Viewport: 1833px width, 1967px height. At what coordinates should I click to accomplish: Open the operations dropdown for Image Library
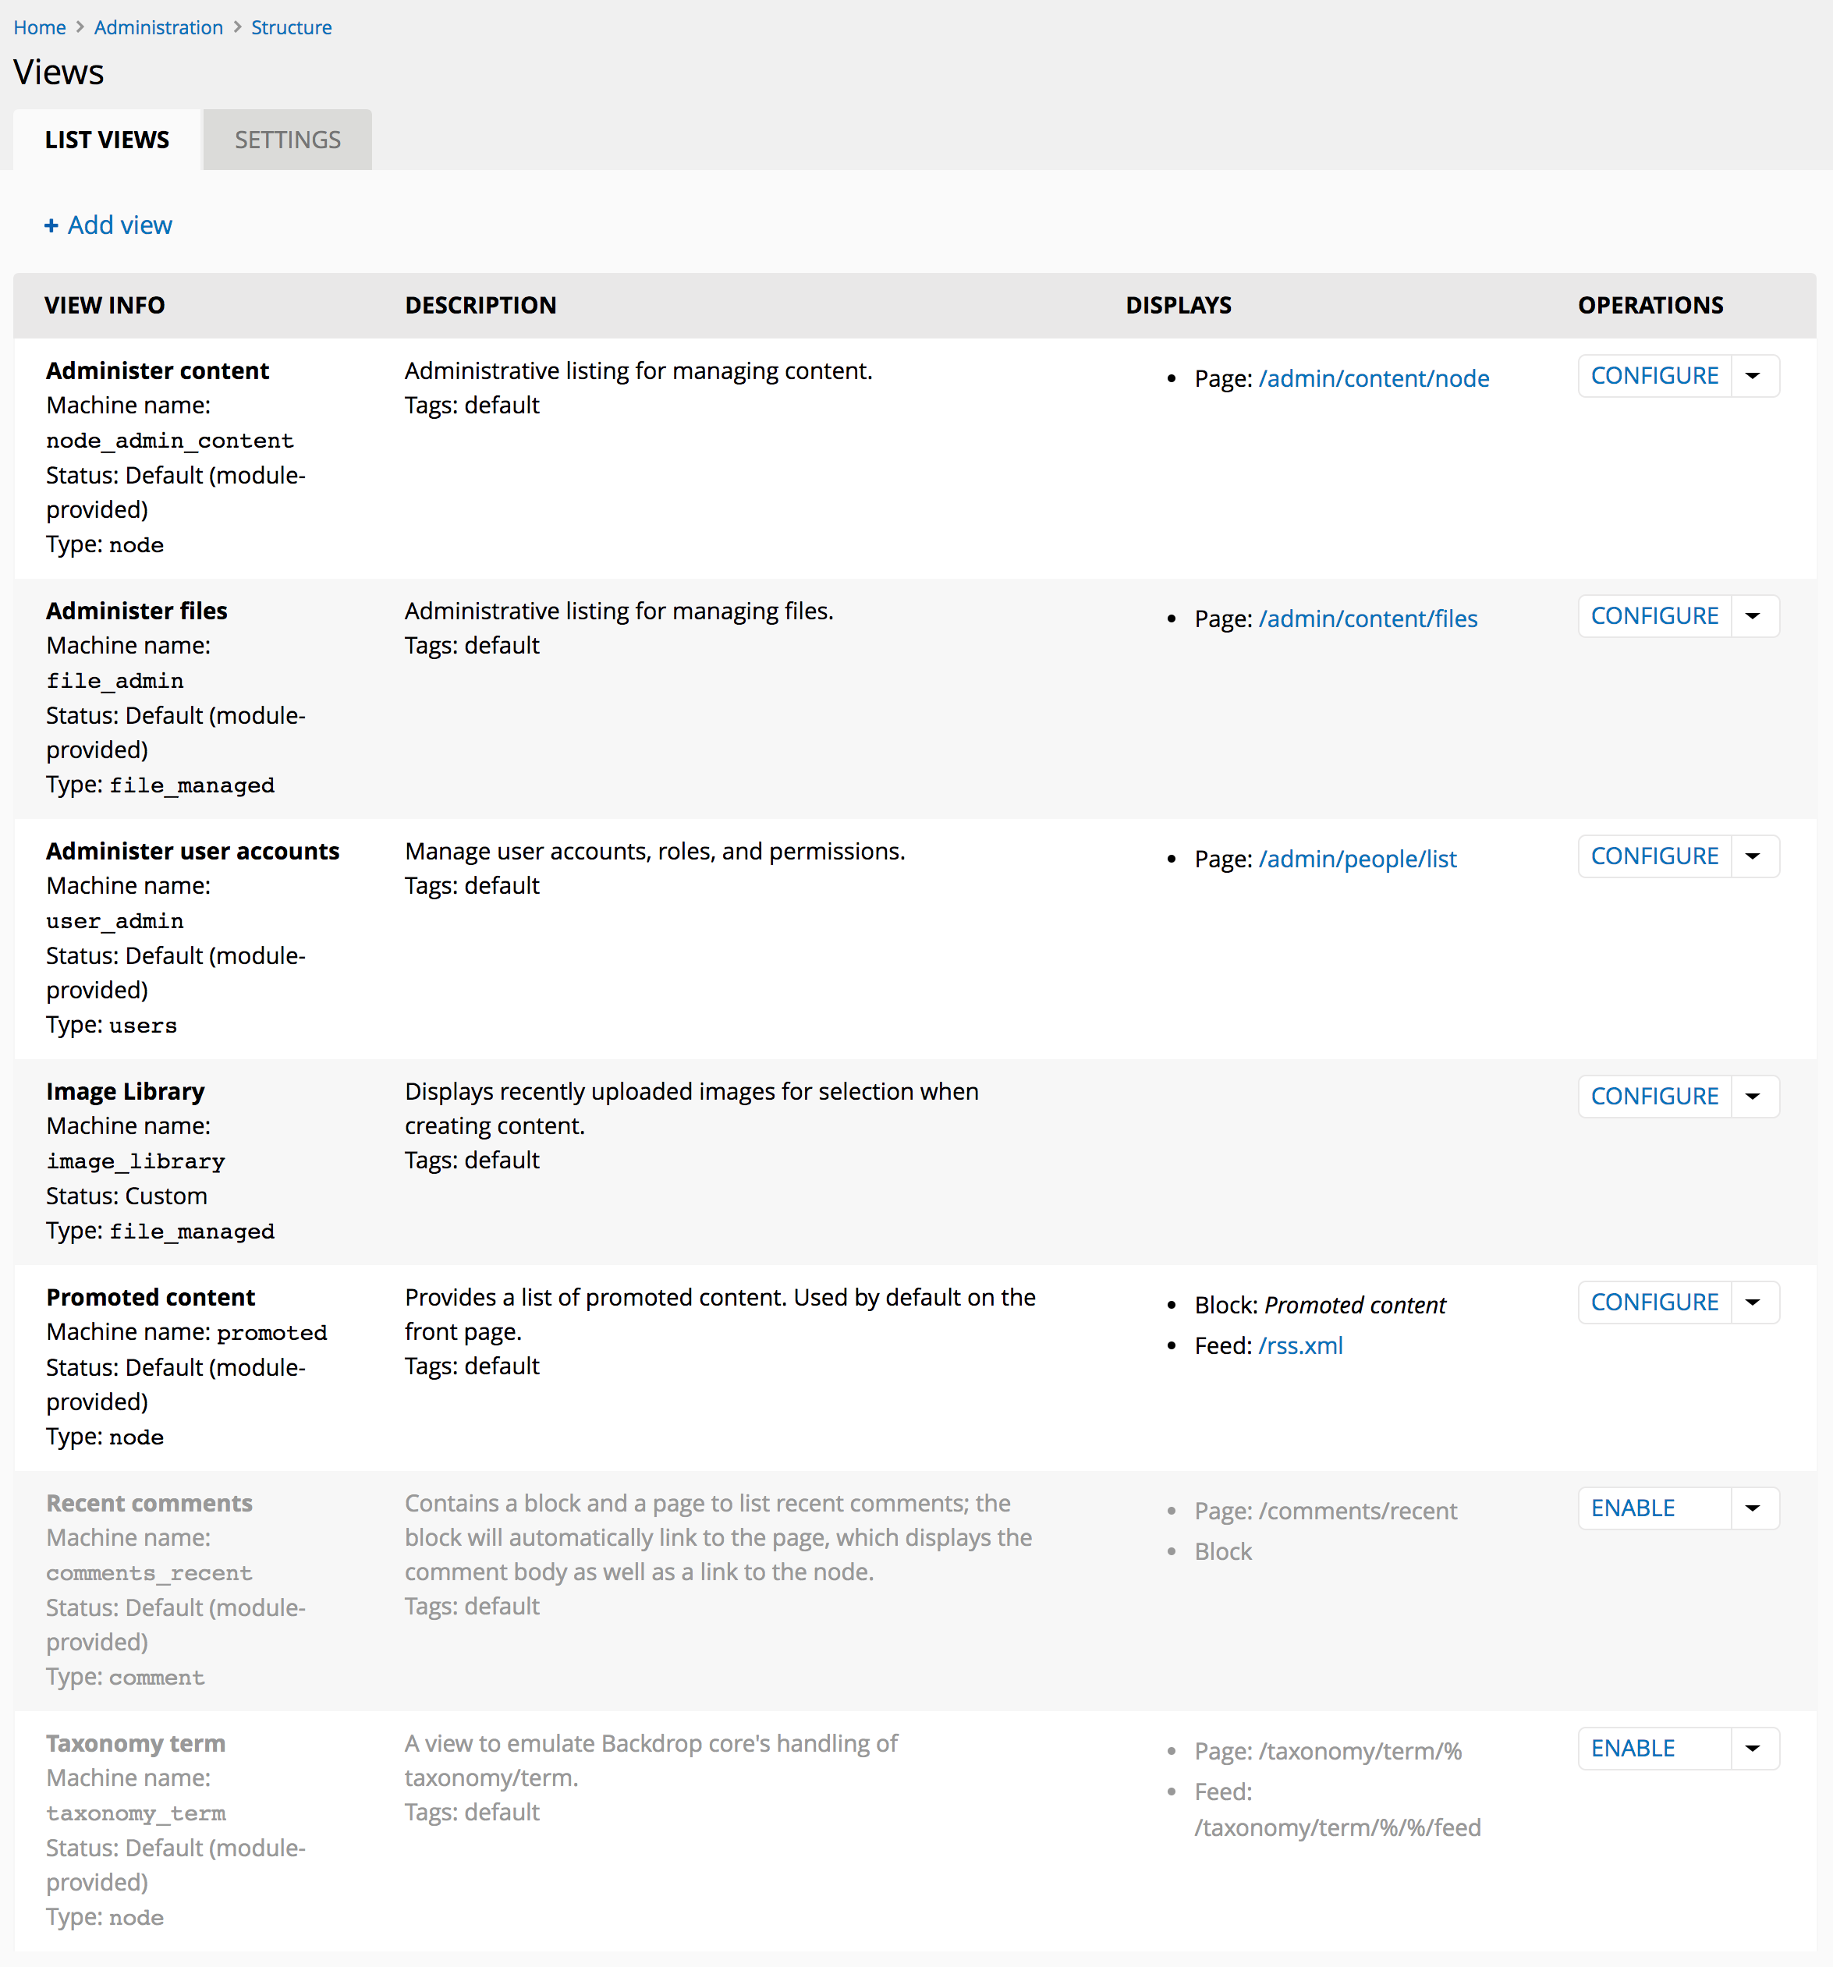[x=1753, y=1095]
